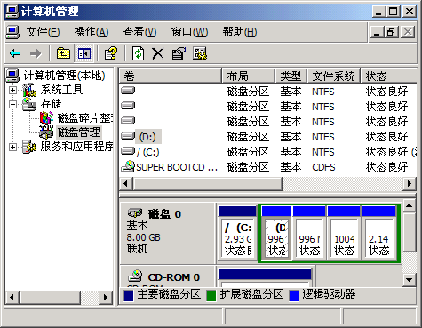Click the delete X toolbar icon
Image resolution: width=422 pixels, height=328 pixels.
157,53
